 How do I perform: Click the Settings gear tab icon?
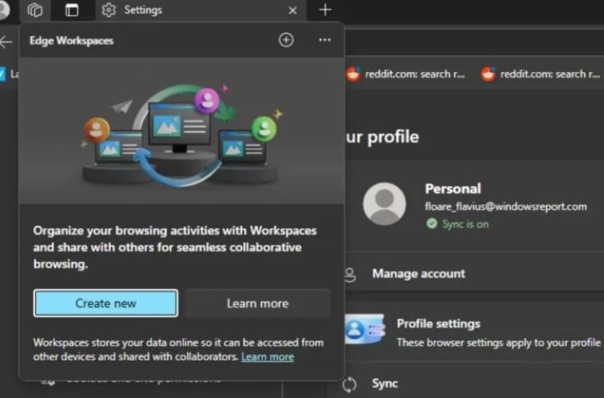click(109, 10)
